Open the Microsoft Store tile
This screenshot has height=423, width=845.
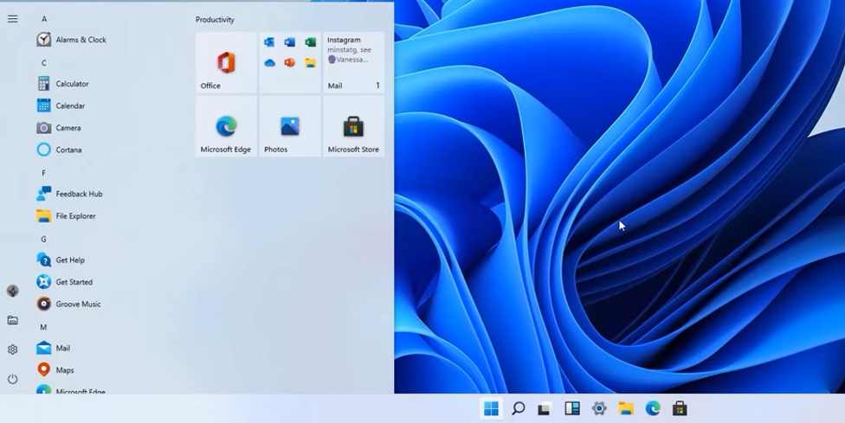point(353,126)
